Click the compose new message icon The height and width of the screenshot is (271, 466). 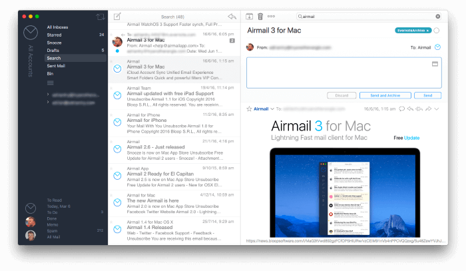[117, 17]
